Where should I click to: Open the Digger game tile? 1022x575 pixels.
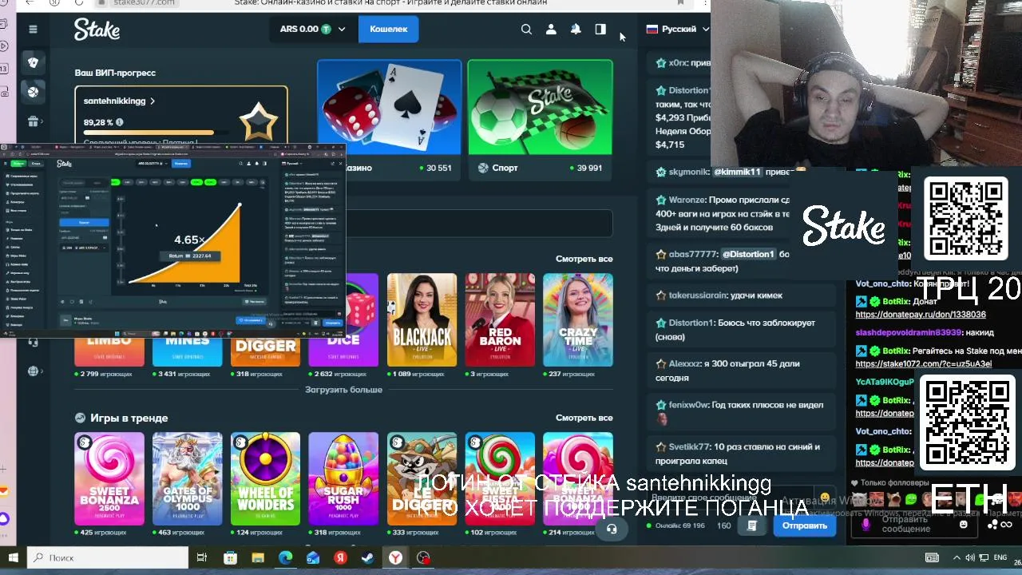click(265, 352)
